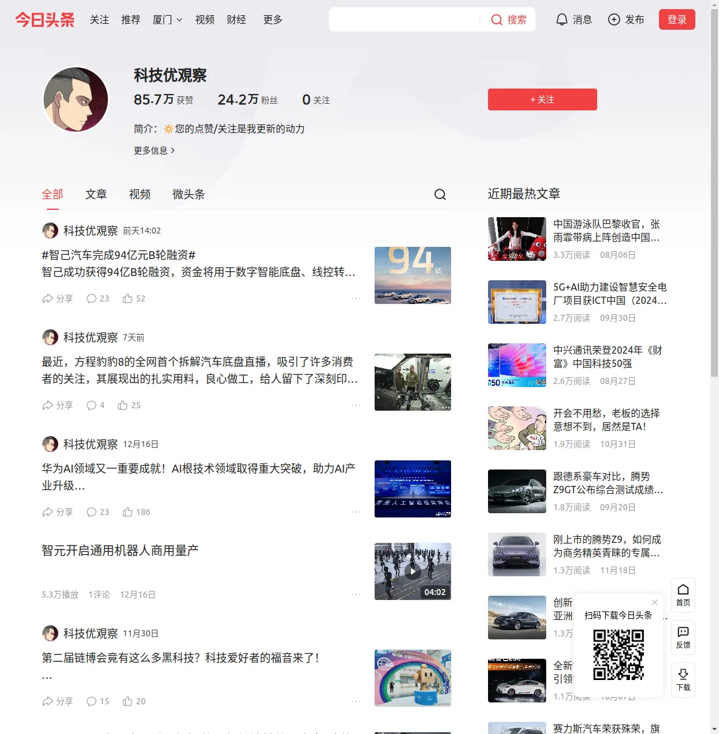719x734 pixels.
Task: Open hot article 开会不用愁，老板的选择
Action: (x=607, y=420)
